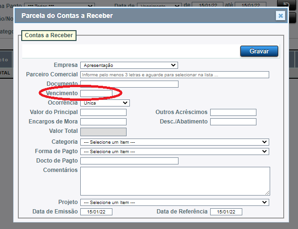Open the Projeto dropdown
The image size is (298, 229).
tap(174, 202)
